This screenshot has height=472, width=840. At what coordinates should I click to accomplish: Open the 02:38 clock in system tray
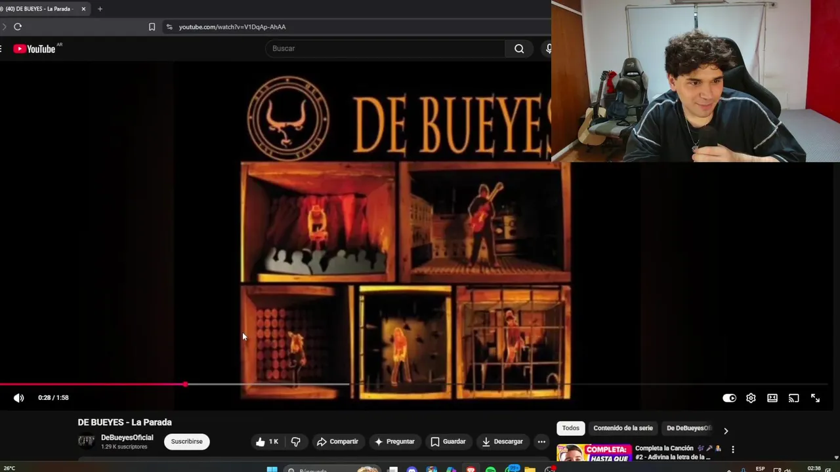click(814, 469)
